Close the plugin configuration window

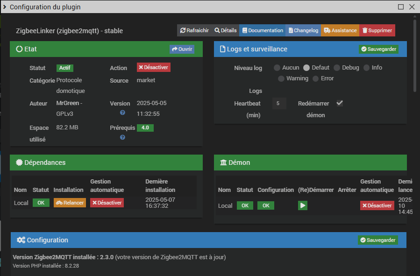(x=412, y=7)
